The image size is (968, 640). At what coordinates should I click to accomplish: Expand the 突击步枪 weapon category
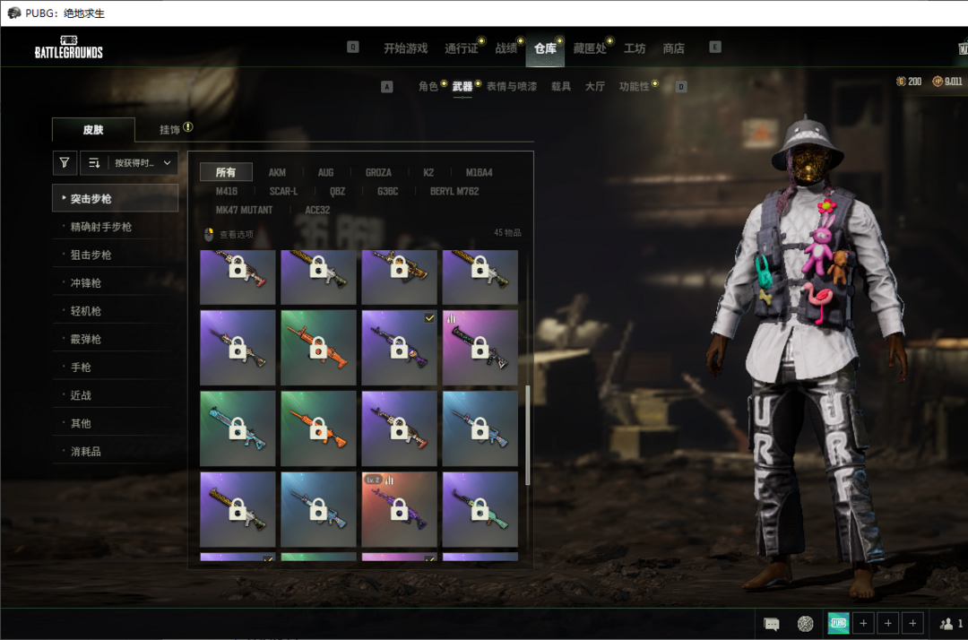[115, 198]
